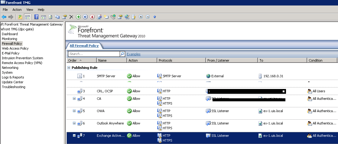Image resolution: width=338 pixels, height=144 pixels.
Task: Select Logs & Reports node
Action: pyautogui.click(x=13, y=77)
